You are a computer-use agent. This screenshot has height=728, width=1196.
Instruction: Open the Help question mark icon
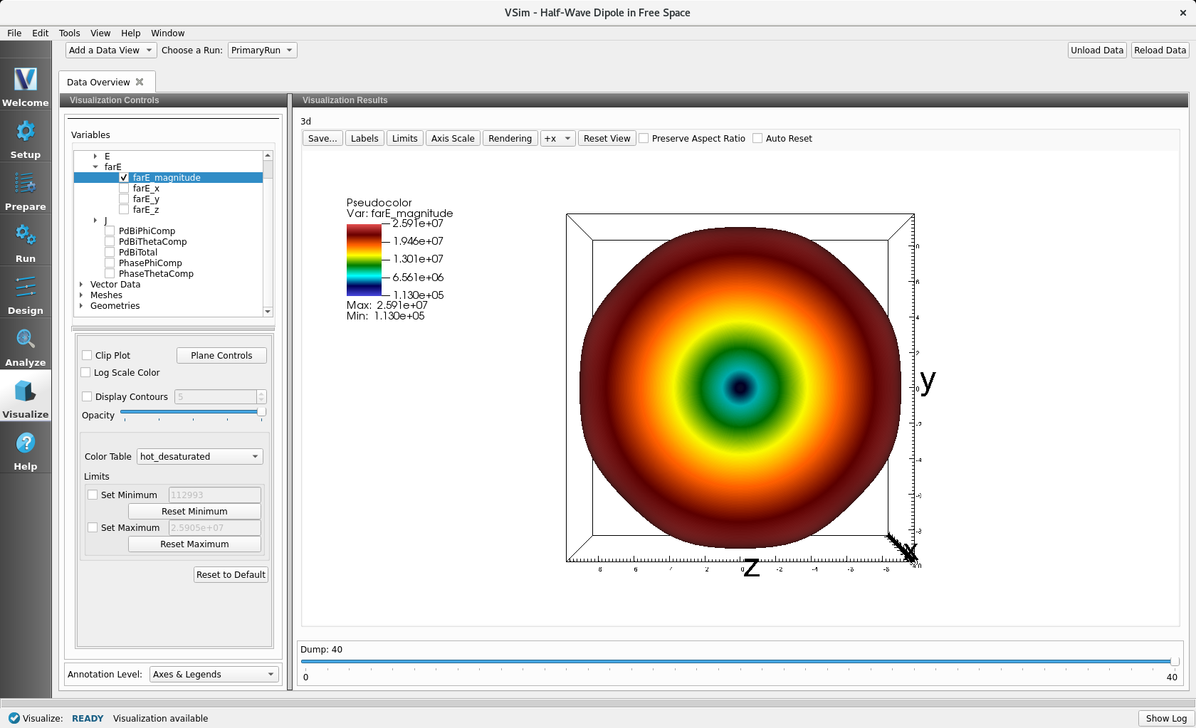tap(26, 443)
